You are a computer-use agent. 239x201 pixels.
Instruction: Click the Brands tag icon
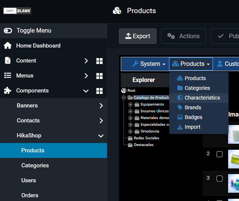coord(180,107)
